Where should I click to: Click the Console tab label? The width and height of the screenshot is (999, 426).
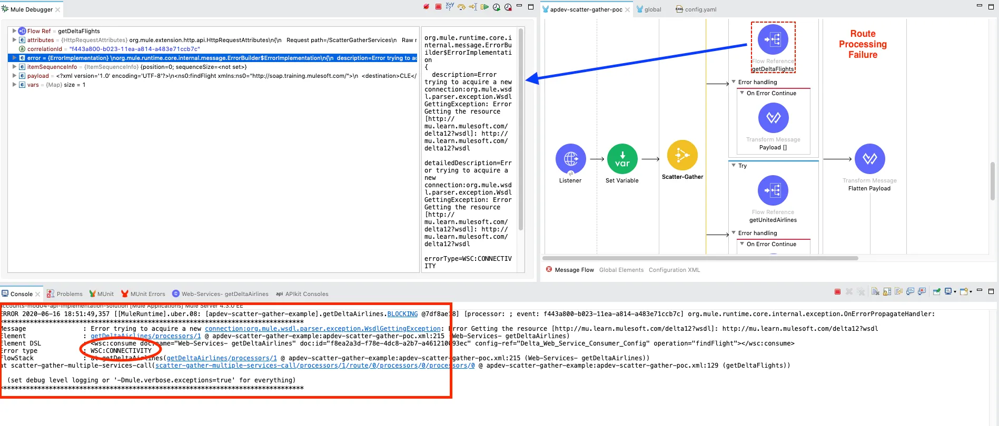pyautogui.click(x=22, y=294)
